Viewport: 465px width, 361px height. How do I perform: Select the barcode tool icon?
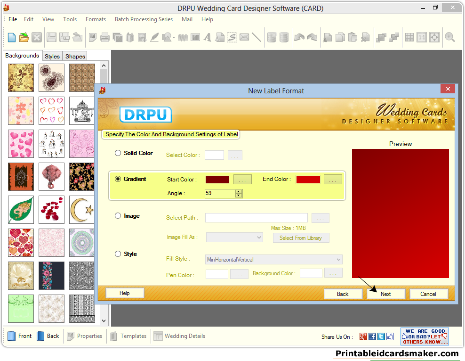coord(195,37)
